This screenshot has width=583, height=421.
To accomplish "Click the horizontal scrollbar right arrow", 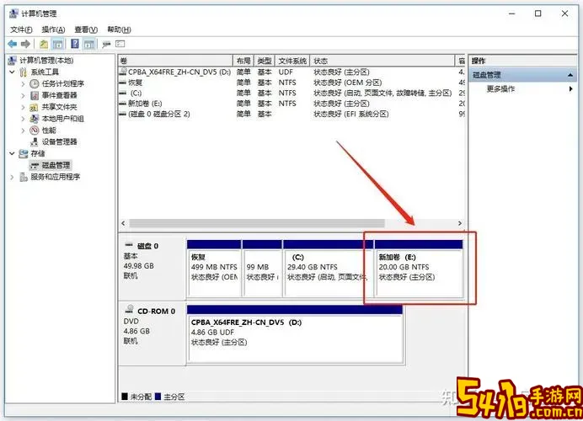I will pos(460,223).
